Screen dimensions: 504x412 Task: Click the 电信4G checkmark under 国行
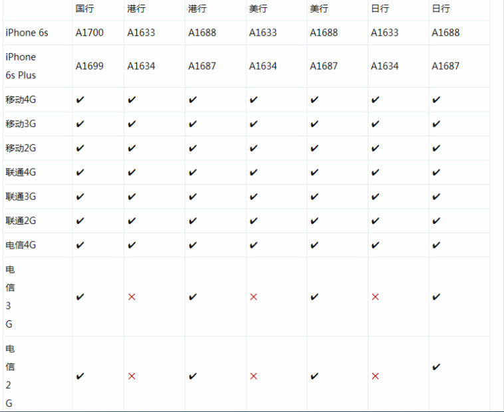click(x=80, y=245)
